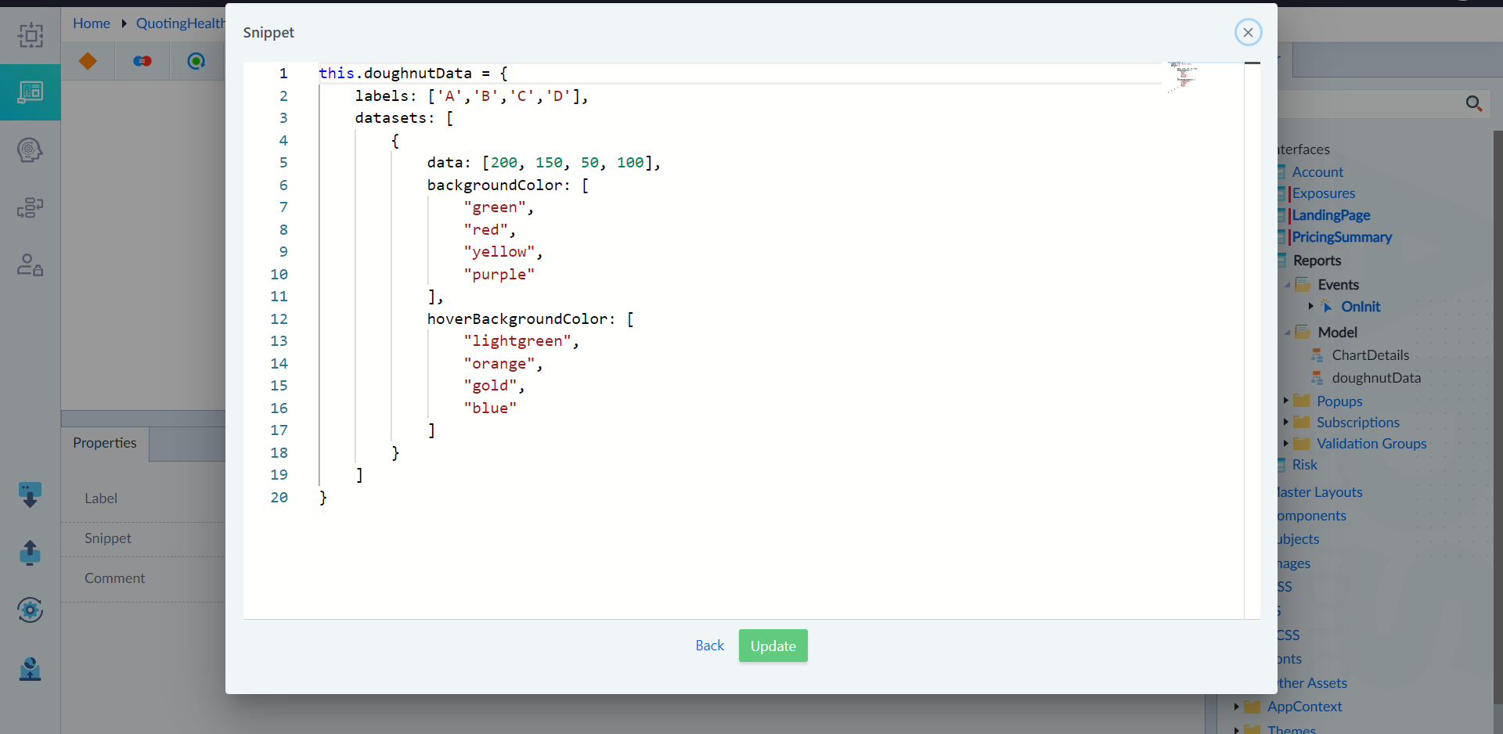Click the download arrow sidebar icon
This screenshot has height=734, width=1503.
point(30,495)
